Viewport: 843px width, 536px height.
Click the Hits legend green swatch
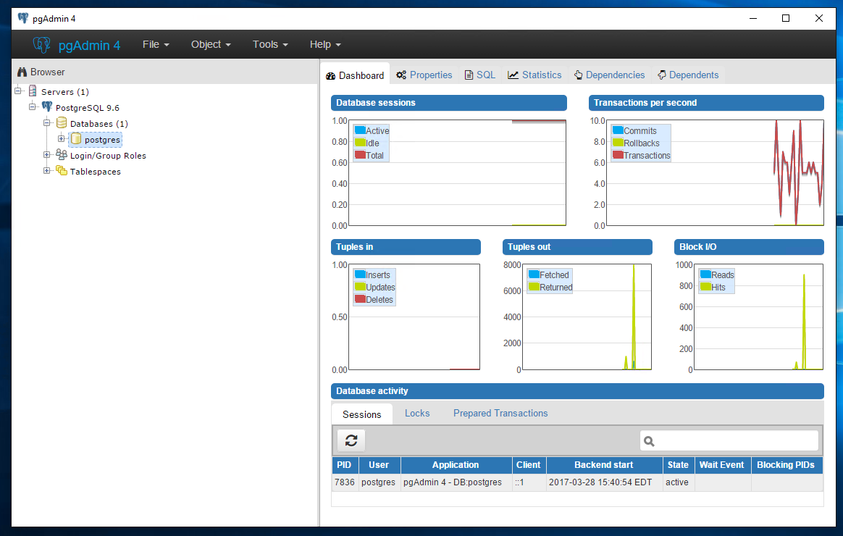coord(706,287)
